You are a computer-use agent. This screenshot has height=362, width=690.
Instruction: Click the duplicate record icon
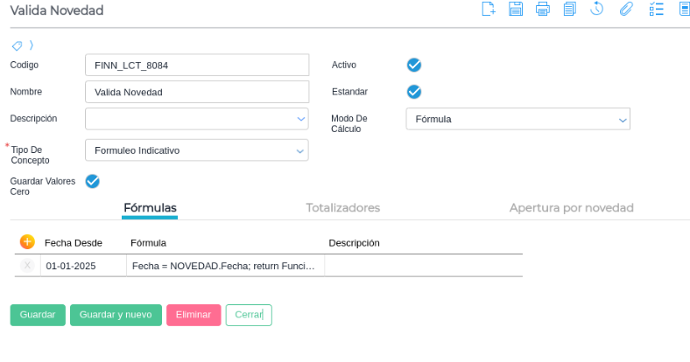(x=569, y=10)
